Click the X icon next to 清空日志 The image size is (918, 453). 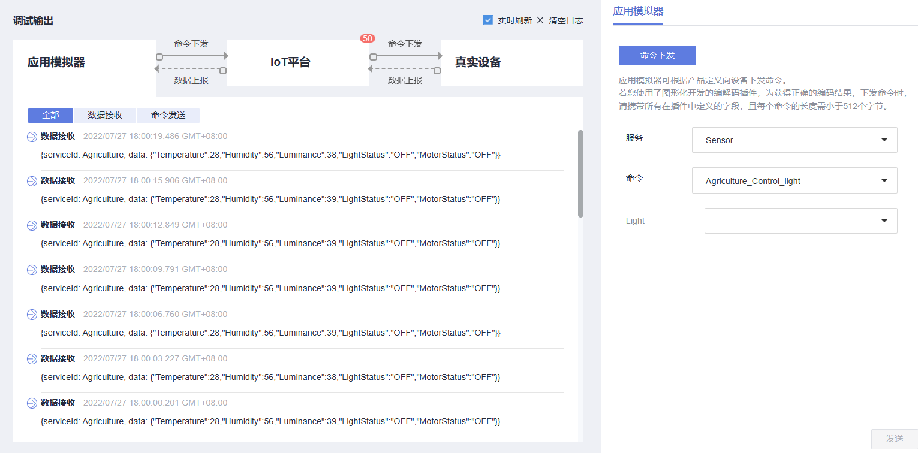[540, 20]
